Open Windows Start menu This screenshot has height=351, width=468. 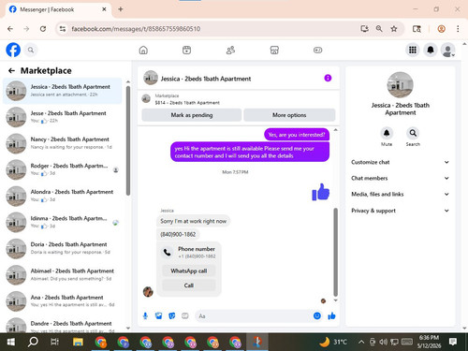11,342
